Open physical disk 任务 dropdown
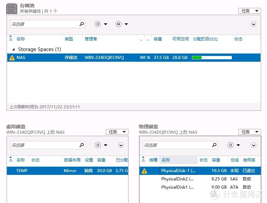Image resolution: width=267 pixels, height=203 pixels. [250, 132]
